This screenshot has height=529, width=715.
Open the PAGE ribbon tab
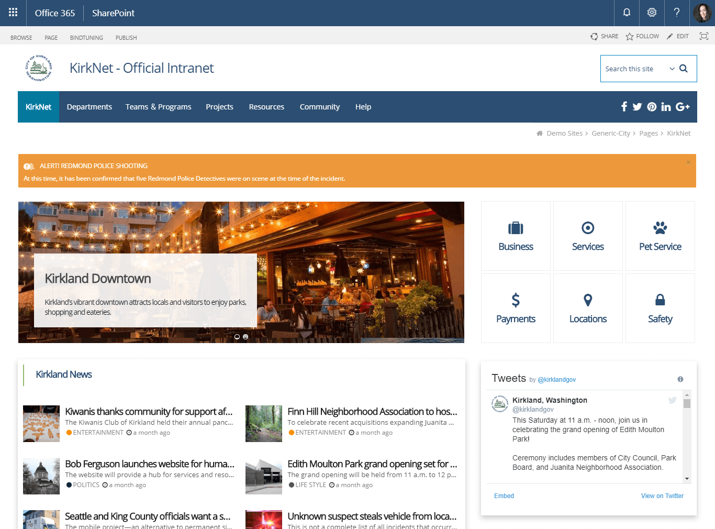pos(51,38)
